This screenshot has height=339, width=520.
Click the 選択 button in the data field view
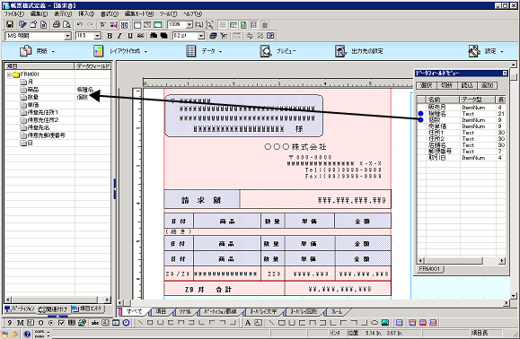click(x=427, y=85)
